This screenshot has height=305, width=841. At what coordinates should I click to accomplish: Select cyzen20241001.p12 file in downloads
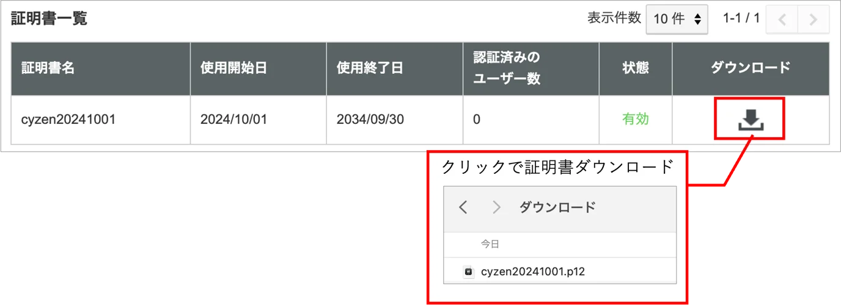coord(560,271)
